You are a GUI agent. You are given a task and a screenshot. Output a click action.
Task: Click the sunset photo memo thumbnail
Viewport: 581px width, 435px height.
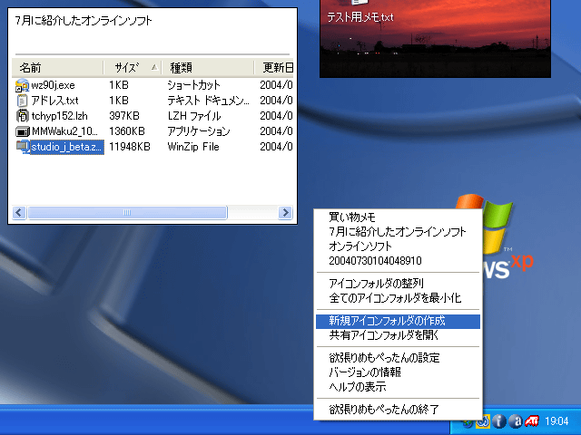click(x=435, y=38)
